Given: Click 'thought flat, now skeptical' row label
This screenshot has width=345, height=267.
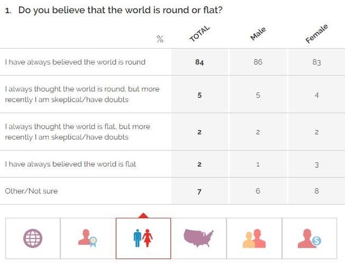Looking at the screenshot, I should pos(77,132).
